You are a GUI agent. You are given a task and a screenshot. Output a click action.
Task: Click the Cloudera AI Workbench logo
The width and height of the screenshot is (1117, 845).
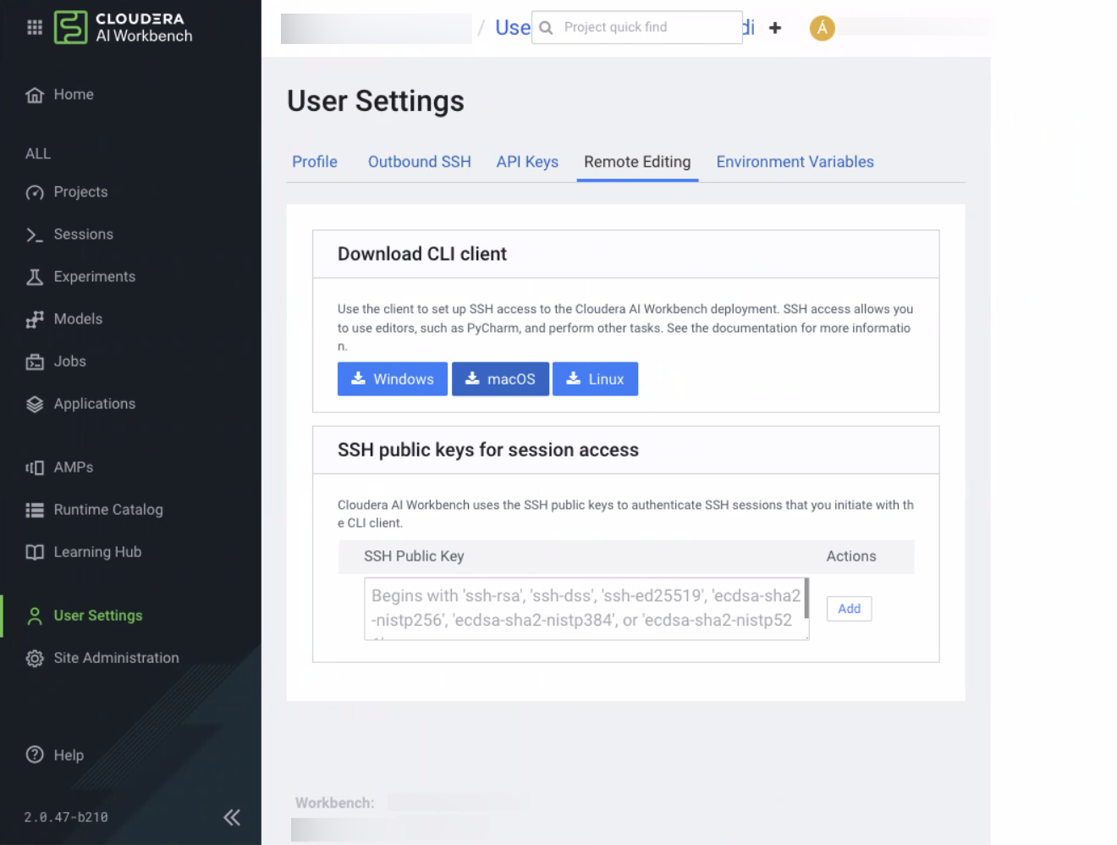pos(124,27)
